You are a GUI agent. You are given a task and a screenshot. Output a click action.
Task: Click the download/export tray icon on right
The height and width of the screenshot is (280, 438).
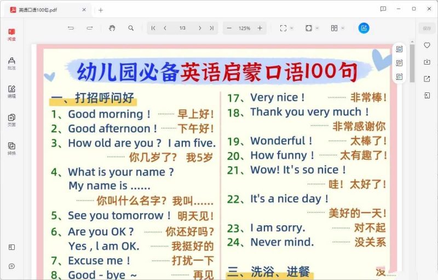(x=427, y=62)
